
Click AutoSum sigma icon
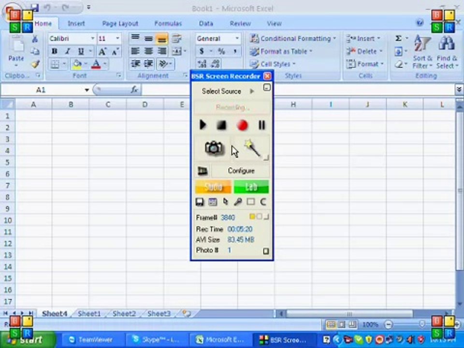click(x=399, y=39)
